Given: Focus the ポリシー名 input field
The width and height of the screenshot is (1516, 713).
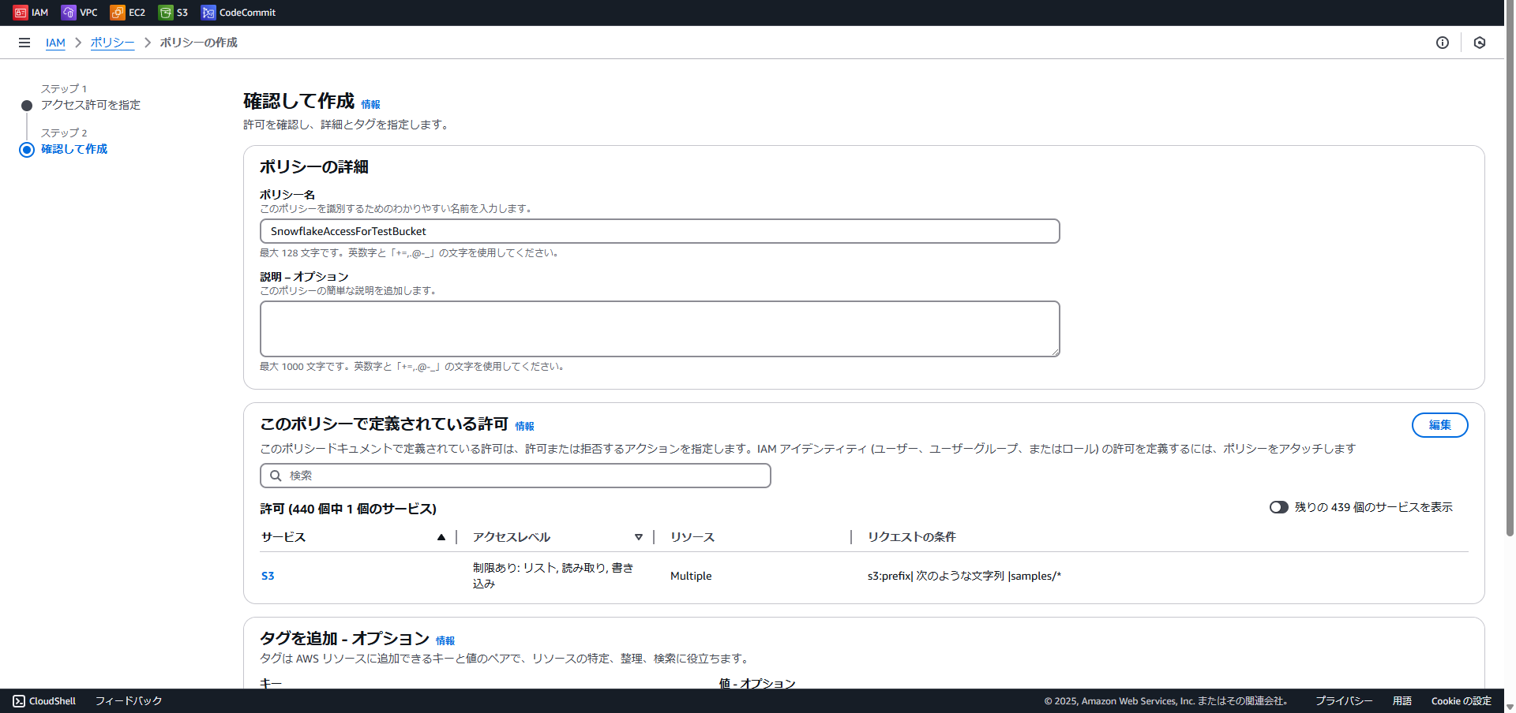Looking at the screenshot, I should [659, 231].
